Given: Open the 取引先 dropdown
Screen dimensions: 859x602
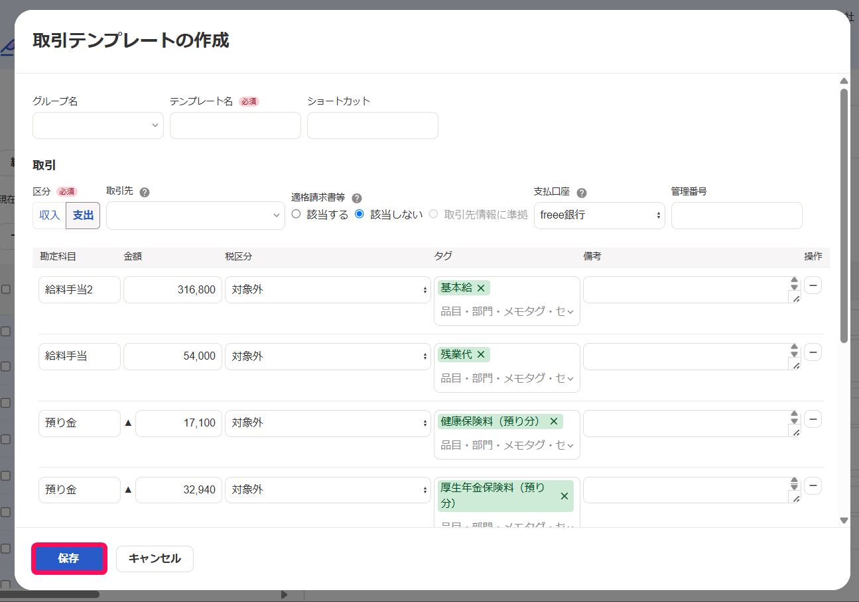Looking at the screenshot, I should click(x=196, y=215).
